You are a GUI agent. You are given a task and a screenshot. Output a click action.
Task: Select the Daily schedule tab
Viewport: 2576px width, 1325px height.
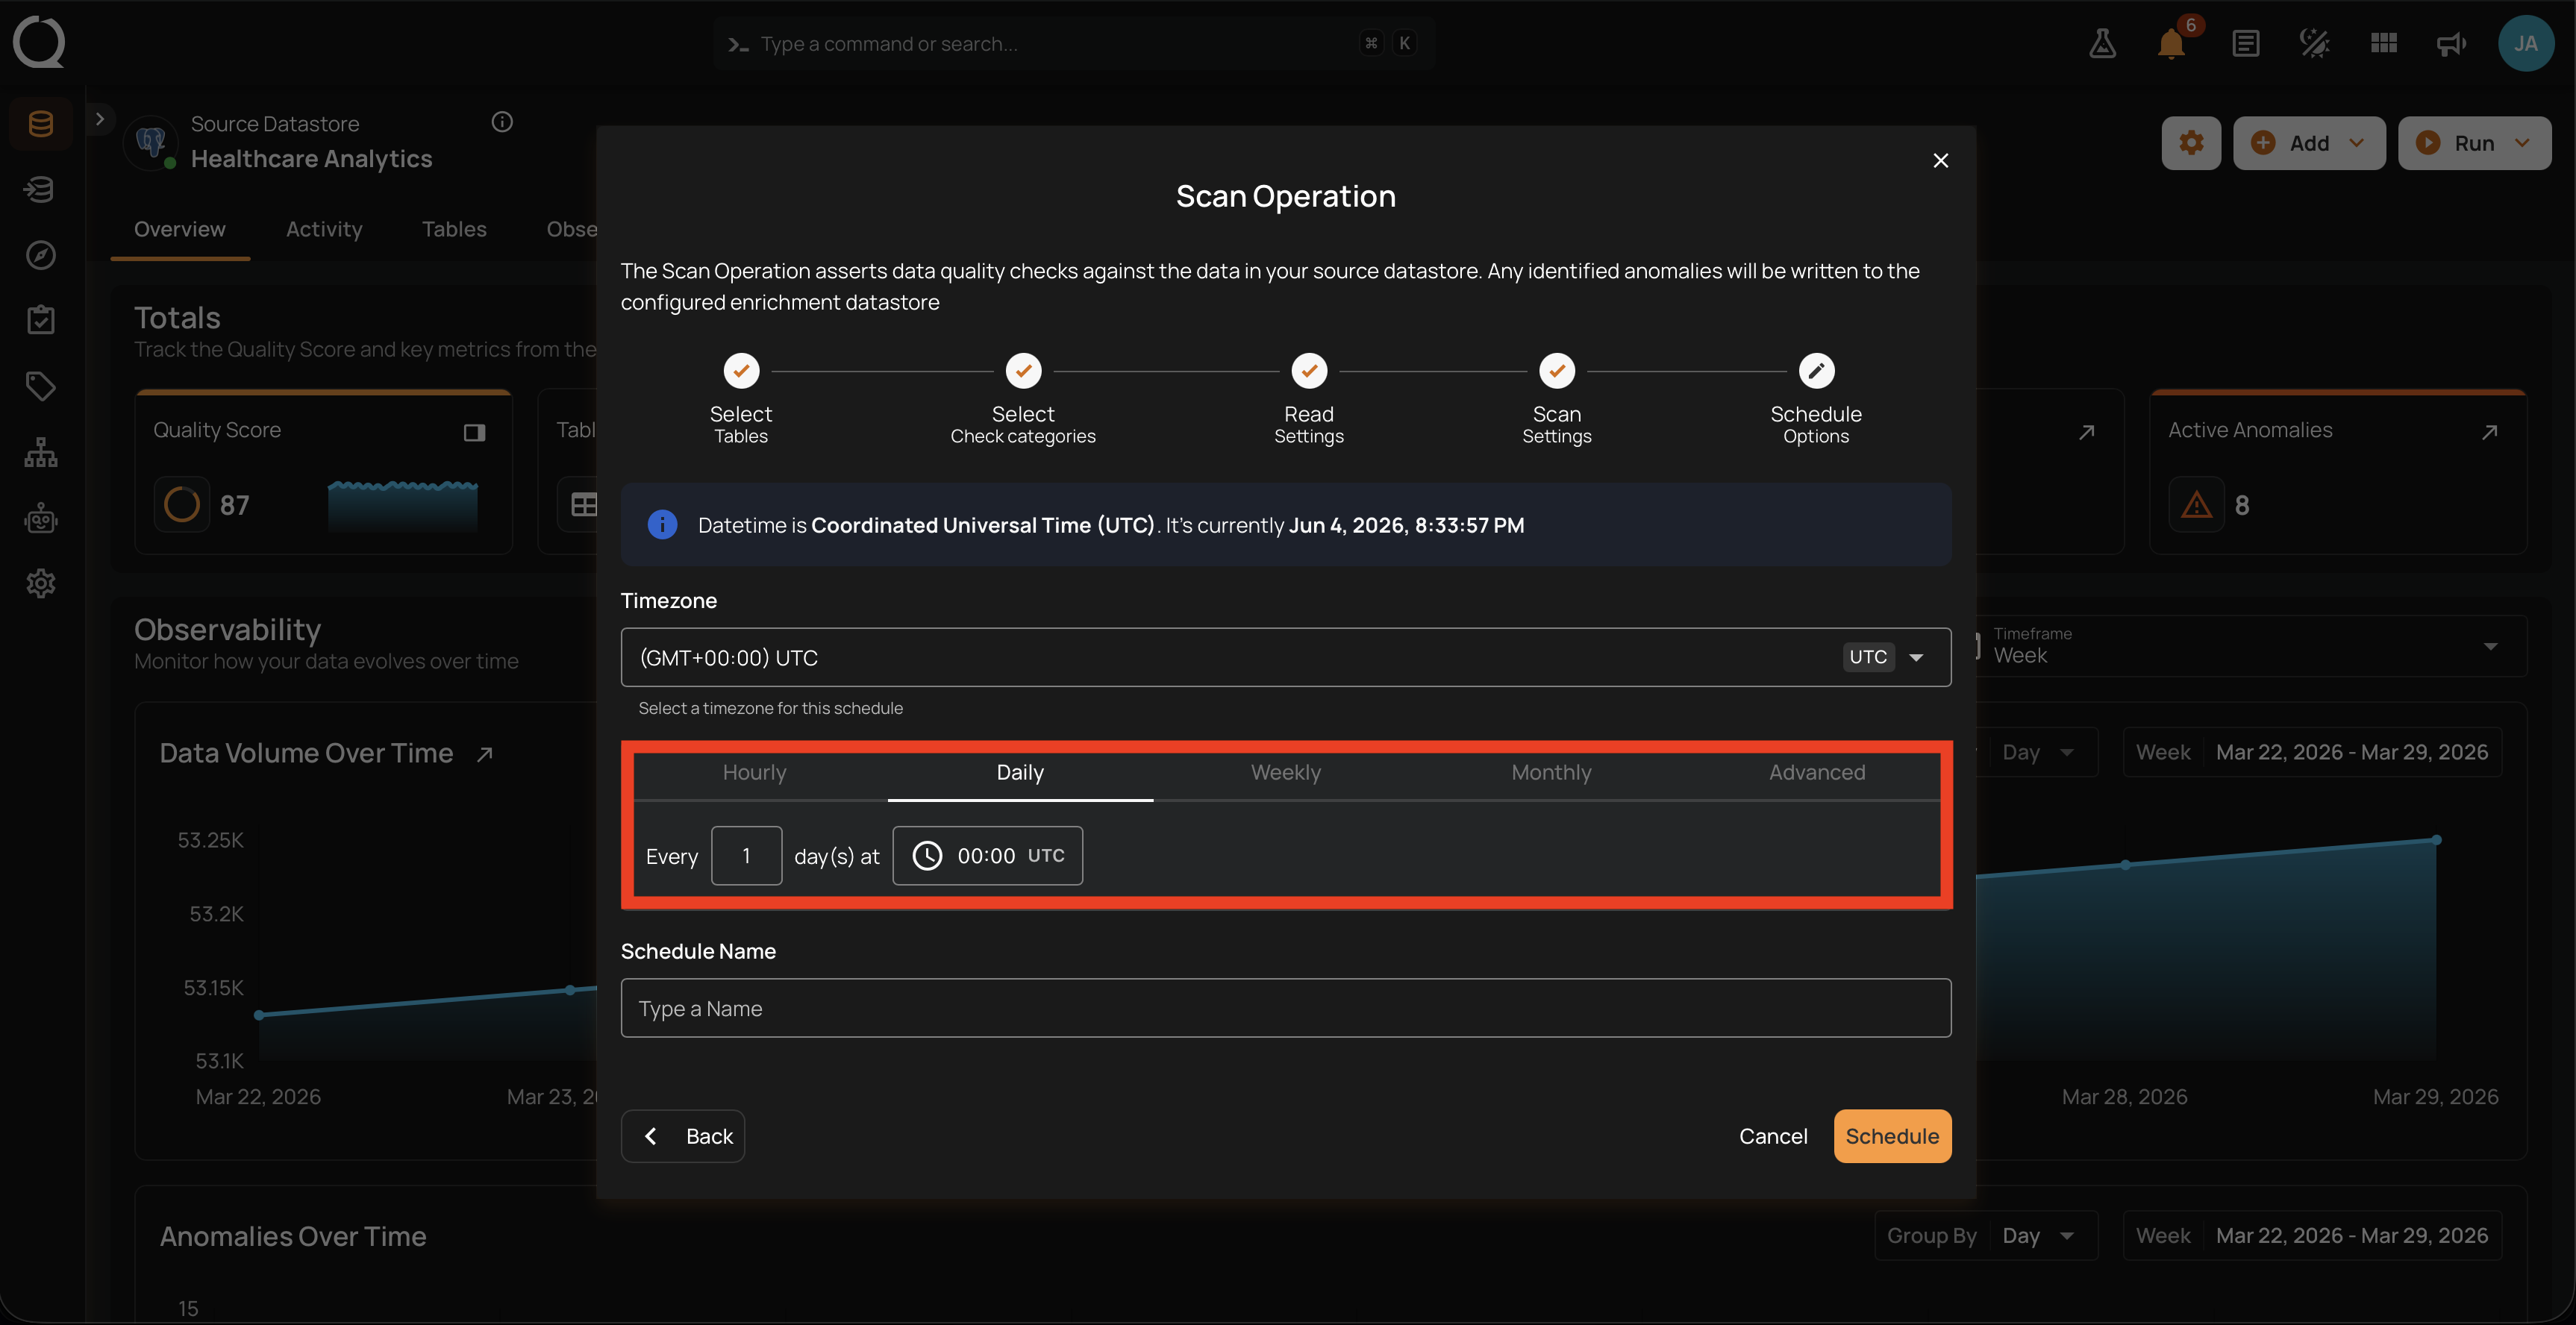1020,772
